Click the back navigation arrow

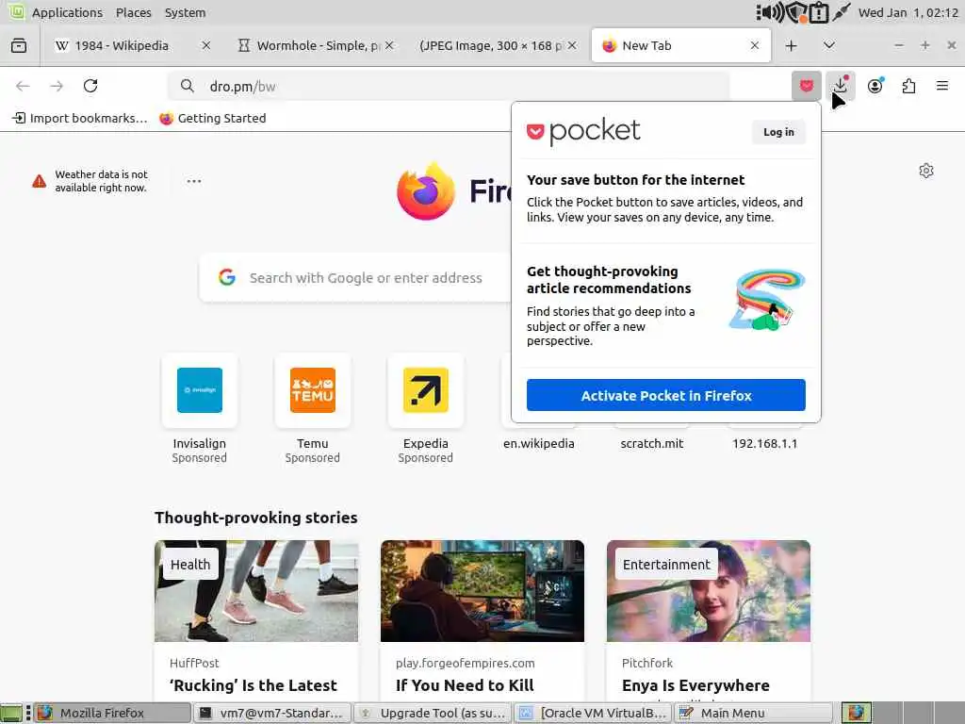tap(23, 86)
